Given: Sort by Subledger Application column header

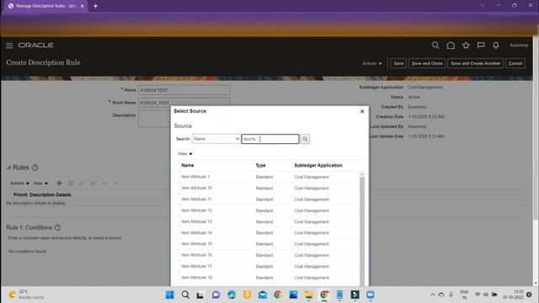Looking at the screenshot, I should click(318, 165).
